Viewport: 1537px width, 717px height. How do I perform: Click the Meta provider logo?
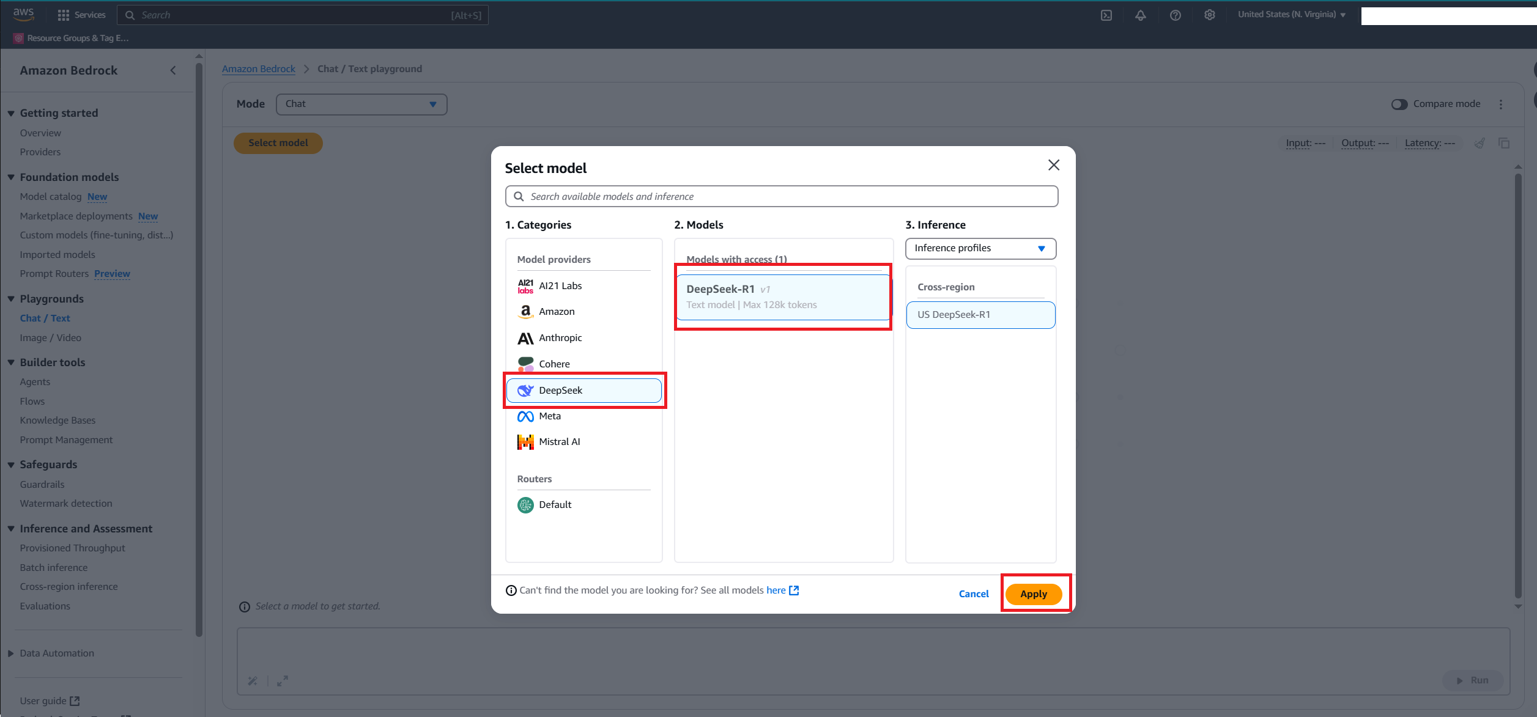(x=525, y=416)
